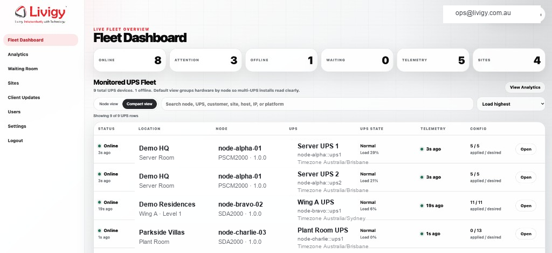Click the 19s ago telemetry value
552x253 pixels.
[x=435, y=206]
